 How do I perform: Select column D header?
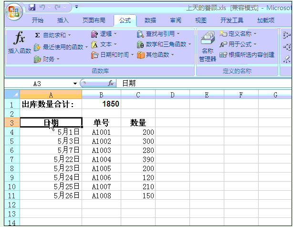pyautogui.click(x=172, y=95)
